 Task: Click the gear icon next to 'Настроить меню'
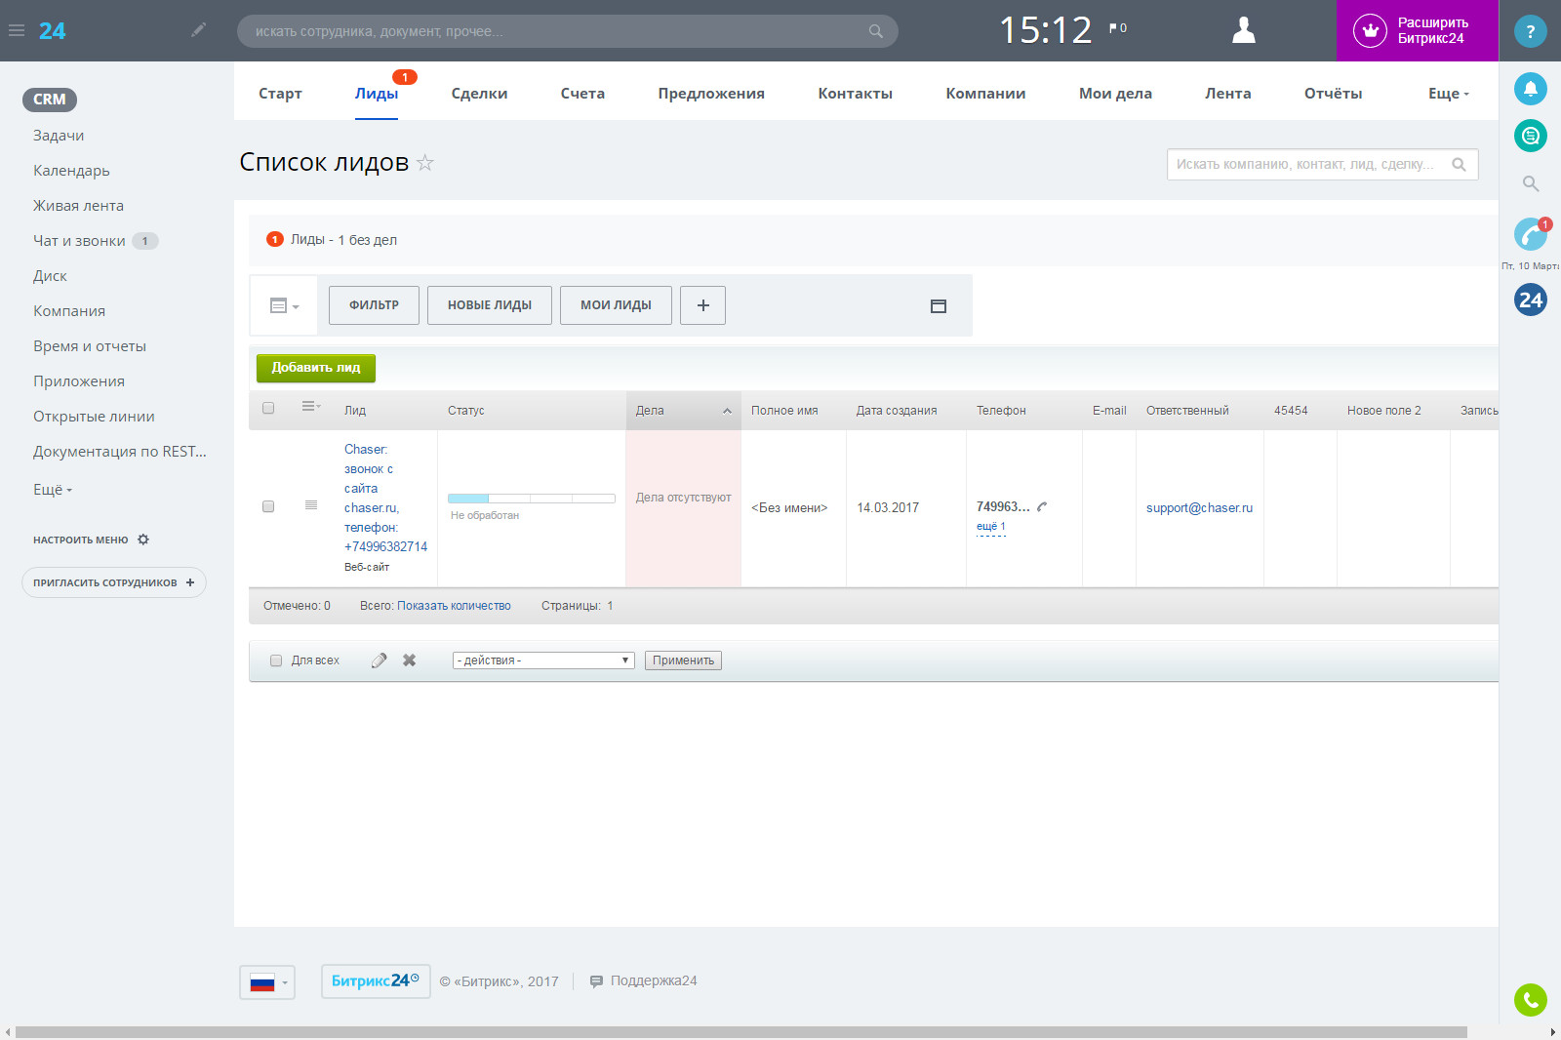tap(143, 540)
